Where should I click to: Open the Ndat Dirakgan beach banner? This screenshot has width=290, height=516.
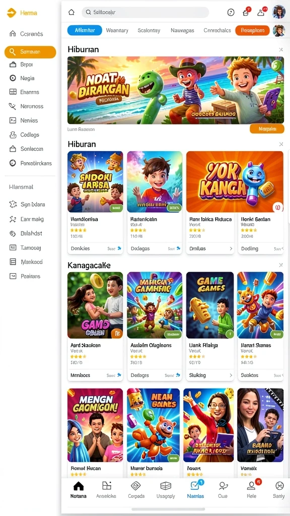(176, 90)
